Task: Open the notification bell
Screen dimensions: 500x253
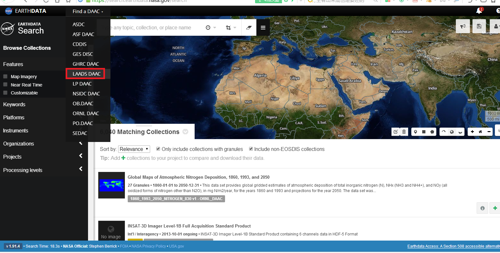Action: [479, 11]
